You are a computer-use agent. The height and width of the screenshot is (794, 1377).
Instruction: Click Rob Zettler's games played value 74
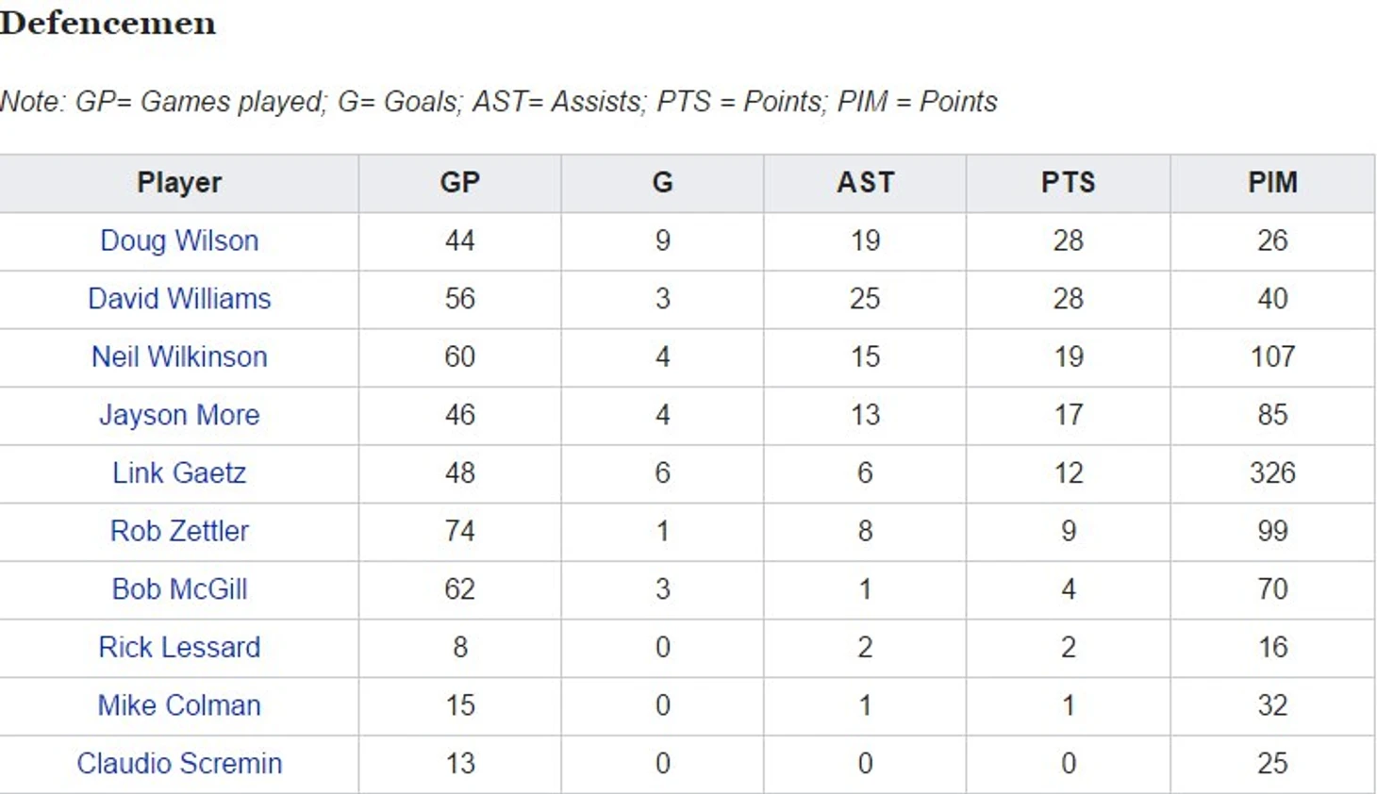(460, 531)
